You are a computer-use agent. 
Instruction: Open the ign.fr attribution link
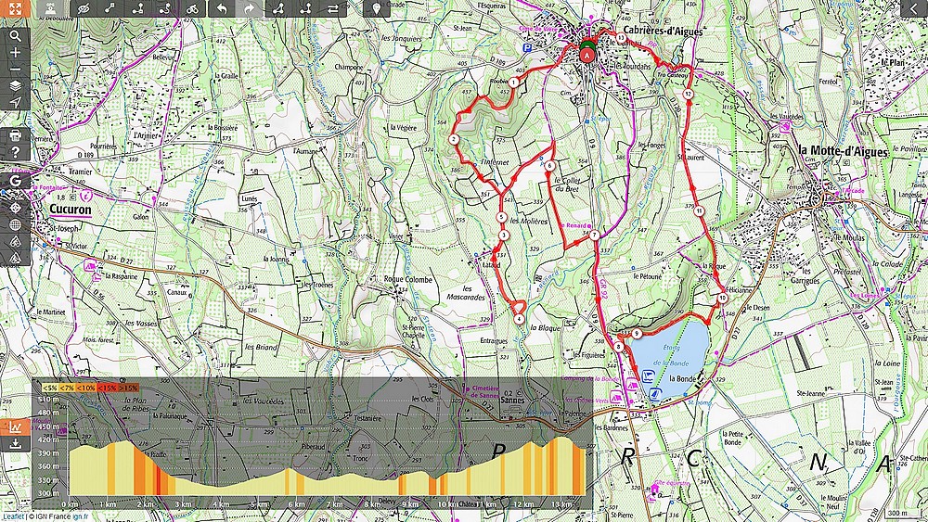coord(80,516)
